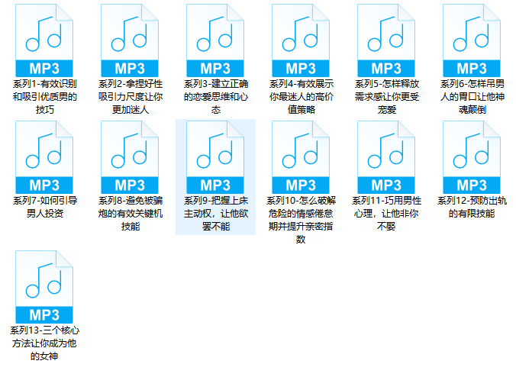Click the file name 系列7-如何引导男人投资
Image resolution: width=516 pixels, height=377 pixels.
[x=45, y=207]
